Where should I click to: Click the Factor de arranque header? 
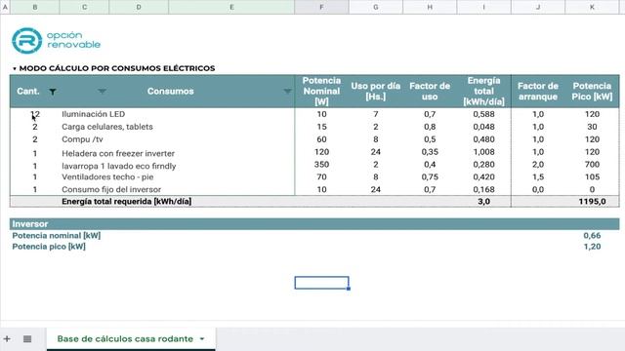coord(538,91)
